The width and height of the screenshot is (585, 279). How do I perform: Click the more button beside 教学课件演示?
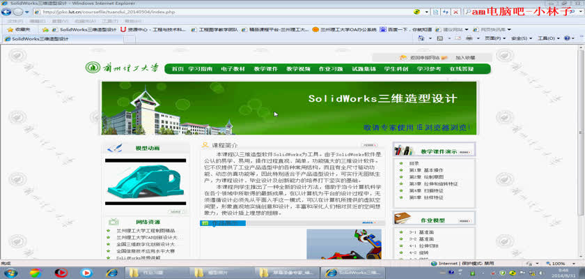click(x=465, y=152)
